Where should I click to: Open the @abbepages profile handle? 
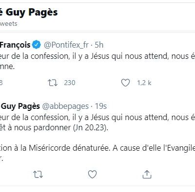point(65,106)
